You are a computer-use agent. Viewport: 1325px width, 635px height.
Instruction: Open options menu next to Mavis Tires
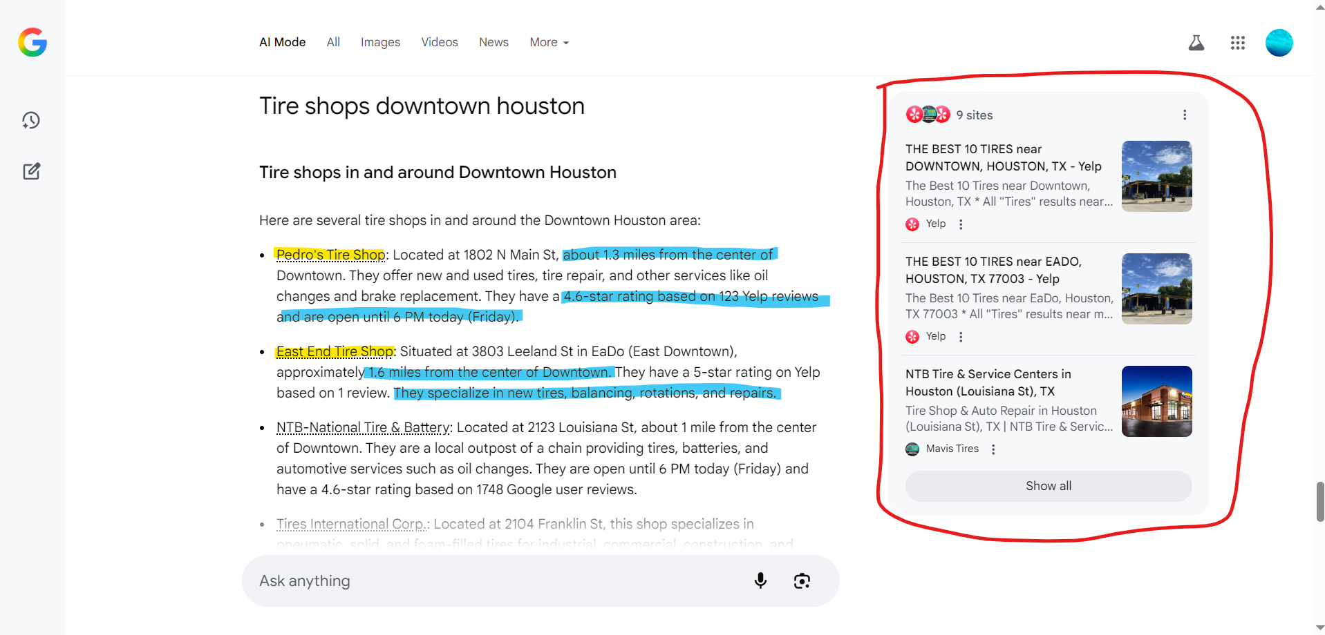[993, 449]
